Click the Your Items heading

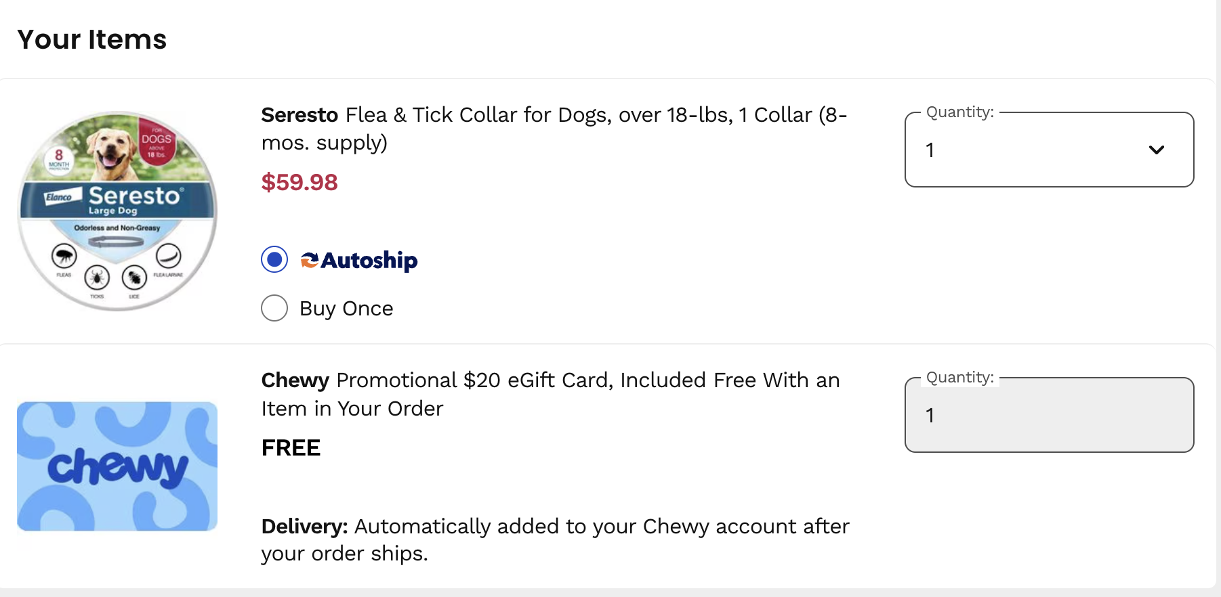[91, 39]
